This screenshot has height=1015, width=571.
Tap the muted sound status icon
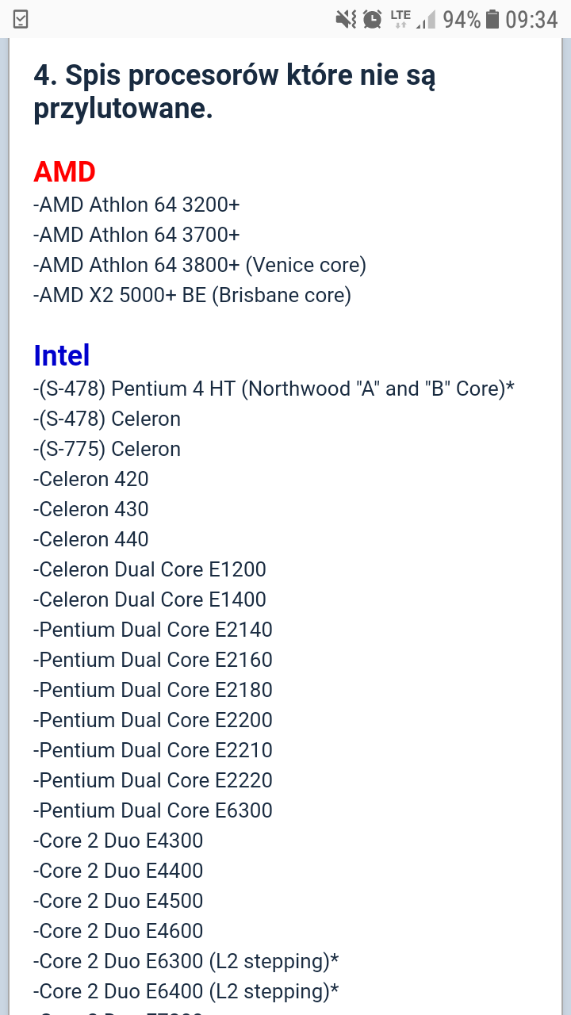coord(346,19)
